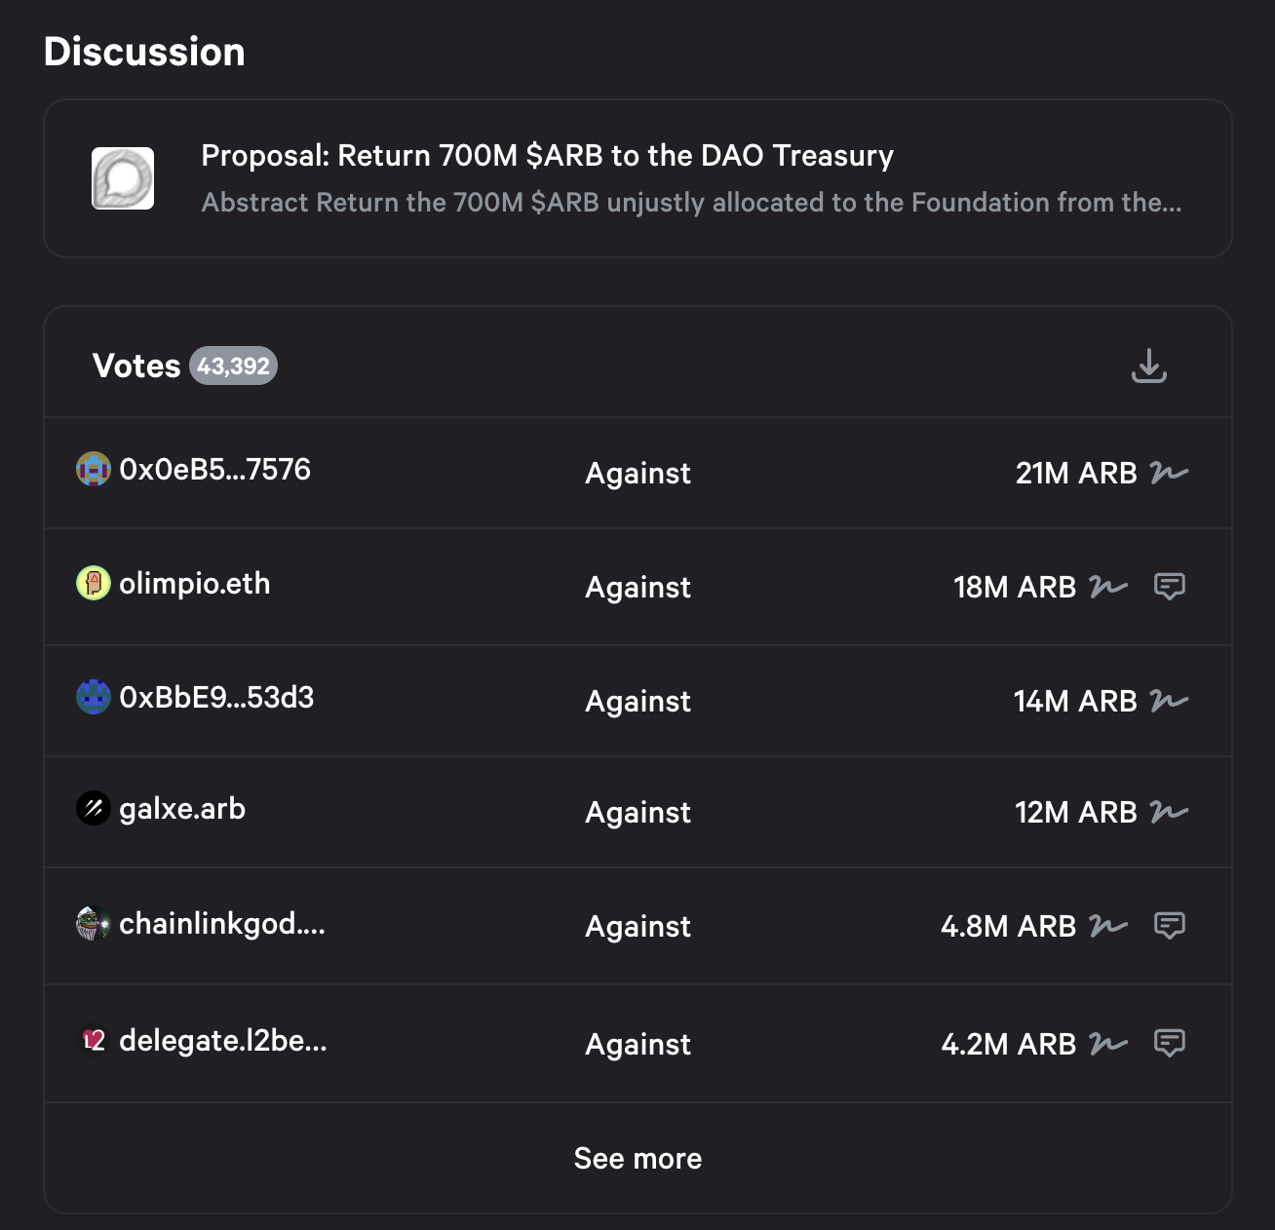Open delegate.l2be's vote comment icon
Viewport: 1275px width, 1230px height.
[1169, 1043]
